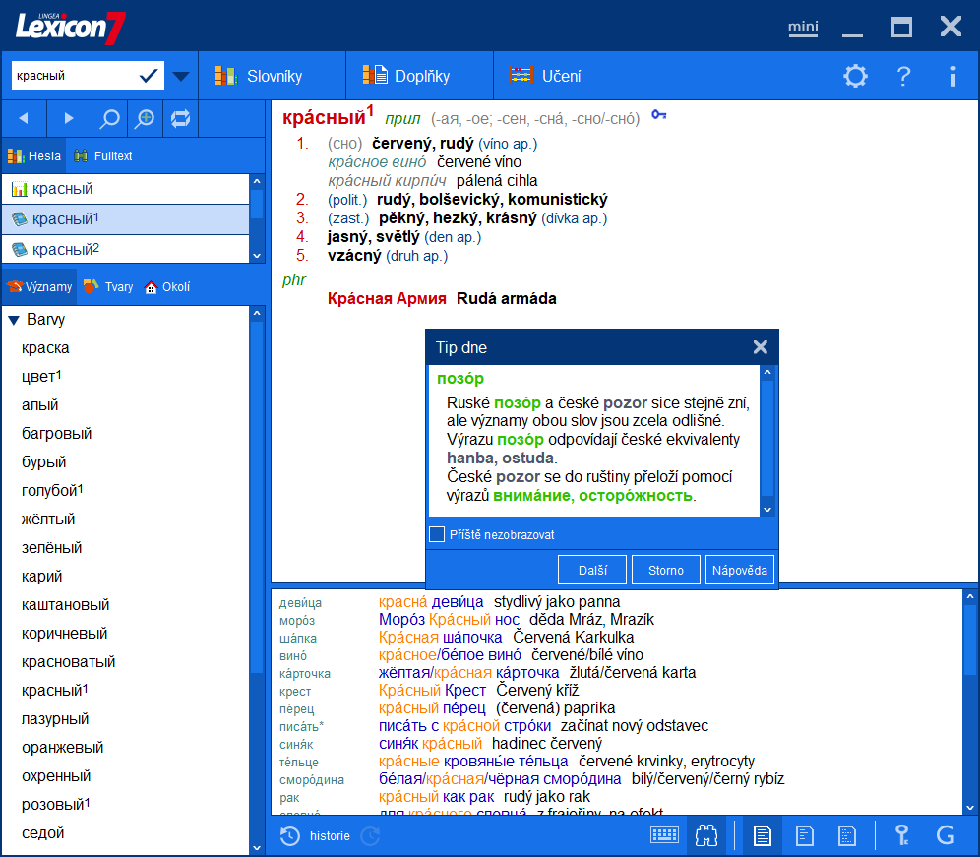Viewport: 980px width, 857px height.
Task: Select зелёный in the list
Action: [x=52, y=548]
